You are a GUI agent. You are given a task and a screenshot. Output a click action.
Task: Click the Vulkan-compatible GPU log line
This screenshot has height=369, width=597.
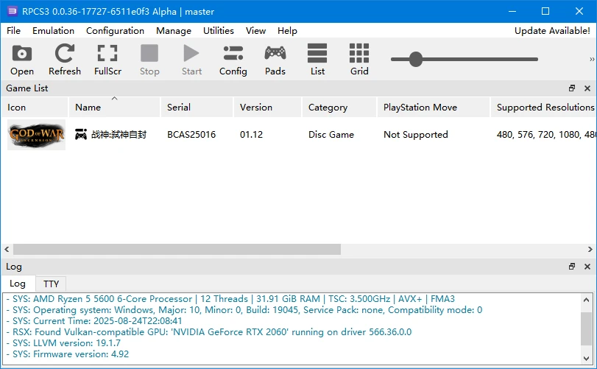pos(208,332)
